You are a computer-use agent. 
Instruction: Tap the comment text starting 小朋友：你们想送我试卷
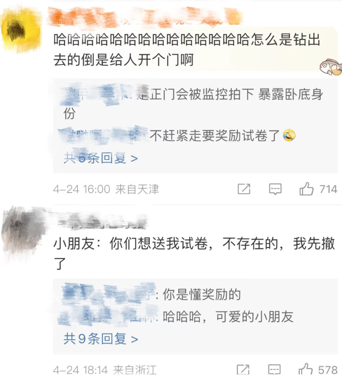194,253
